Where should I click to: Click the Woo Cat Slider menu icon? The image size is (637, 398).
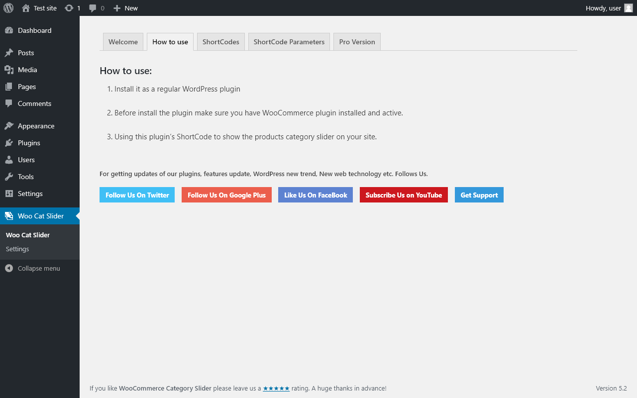pos(9,216)
